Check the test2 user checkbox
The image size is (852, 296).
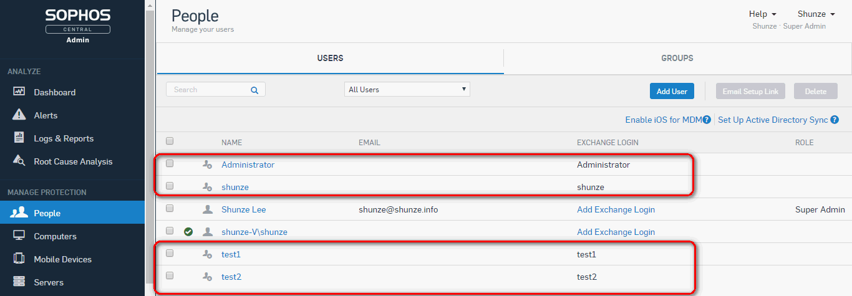tap(170, 275)
